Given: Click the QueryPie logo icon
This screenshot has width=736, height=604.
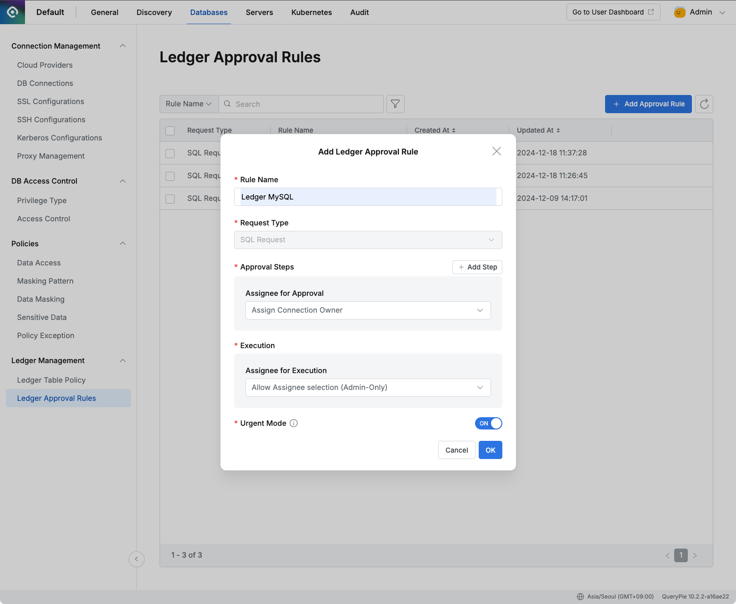Looking at the screenshot, I should click(x=12, y=12).
